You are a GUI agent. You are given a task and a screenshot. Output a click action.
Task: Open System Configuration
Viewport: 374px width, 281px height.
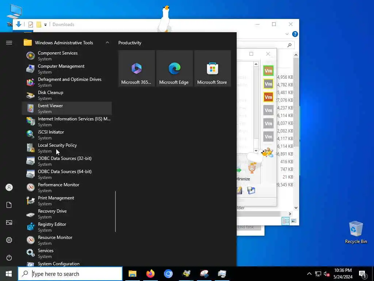67,263
